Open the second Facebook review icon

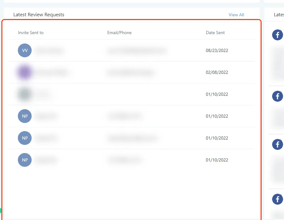277,96
